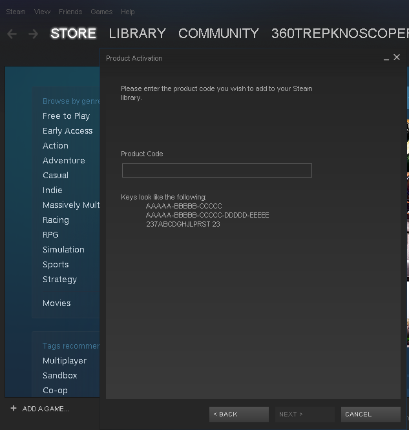
Task: Switch to the Library tab
Action: (x=137, y=34)
